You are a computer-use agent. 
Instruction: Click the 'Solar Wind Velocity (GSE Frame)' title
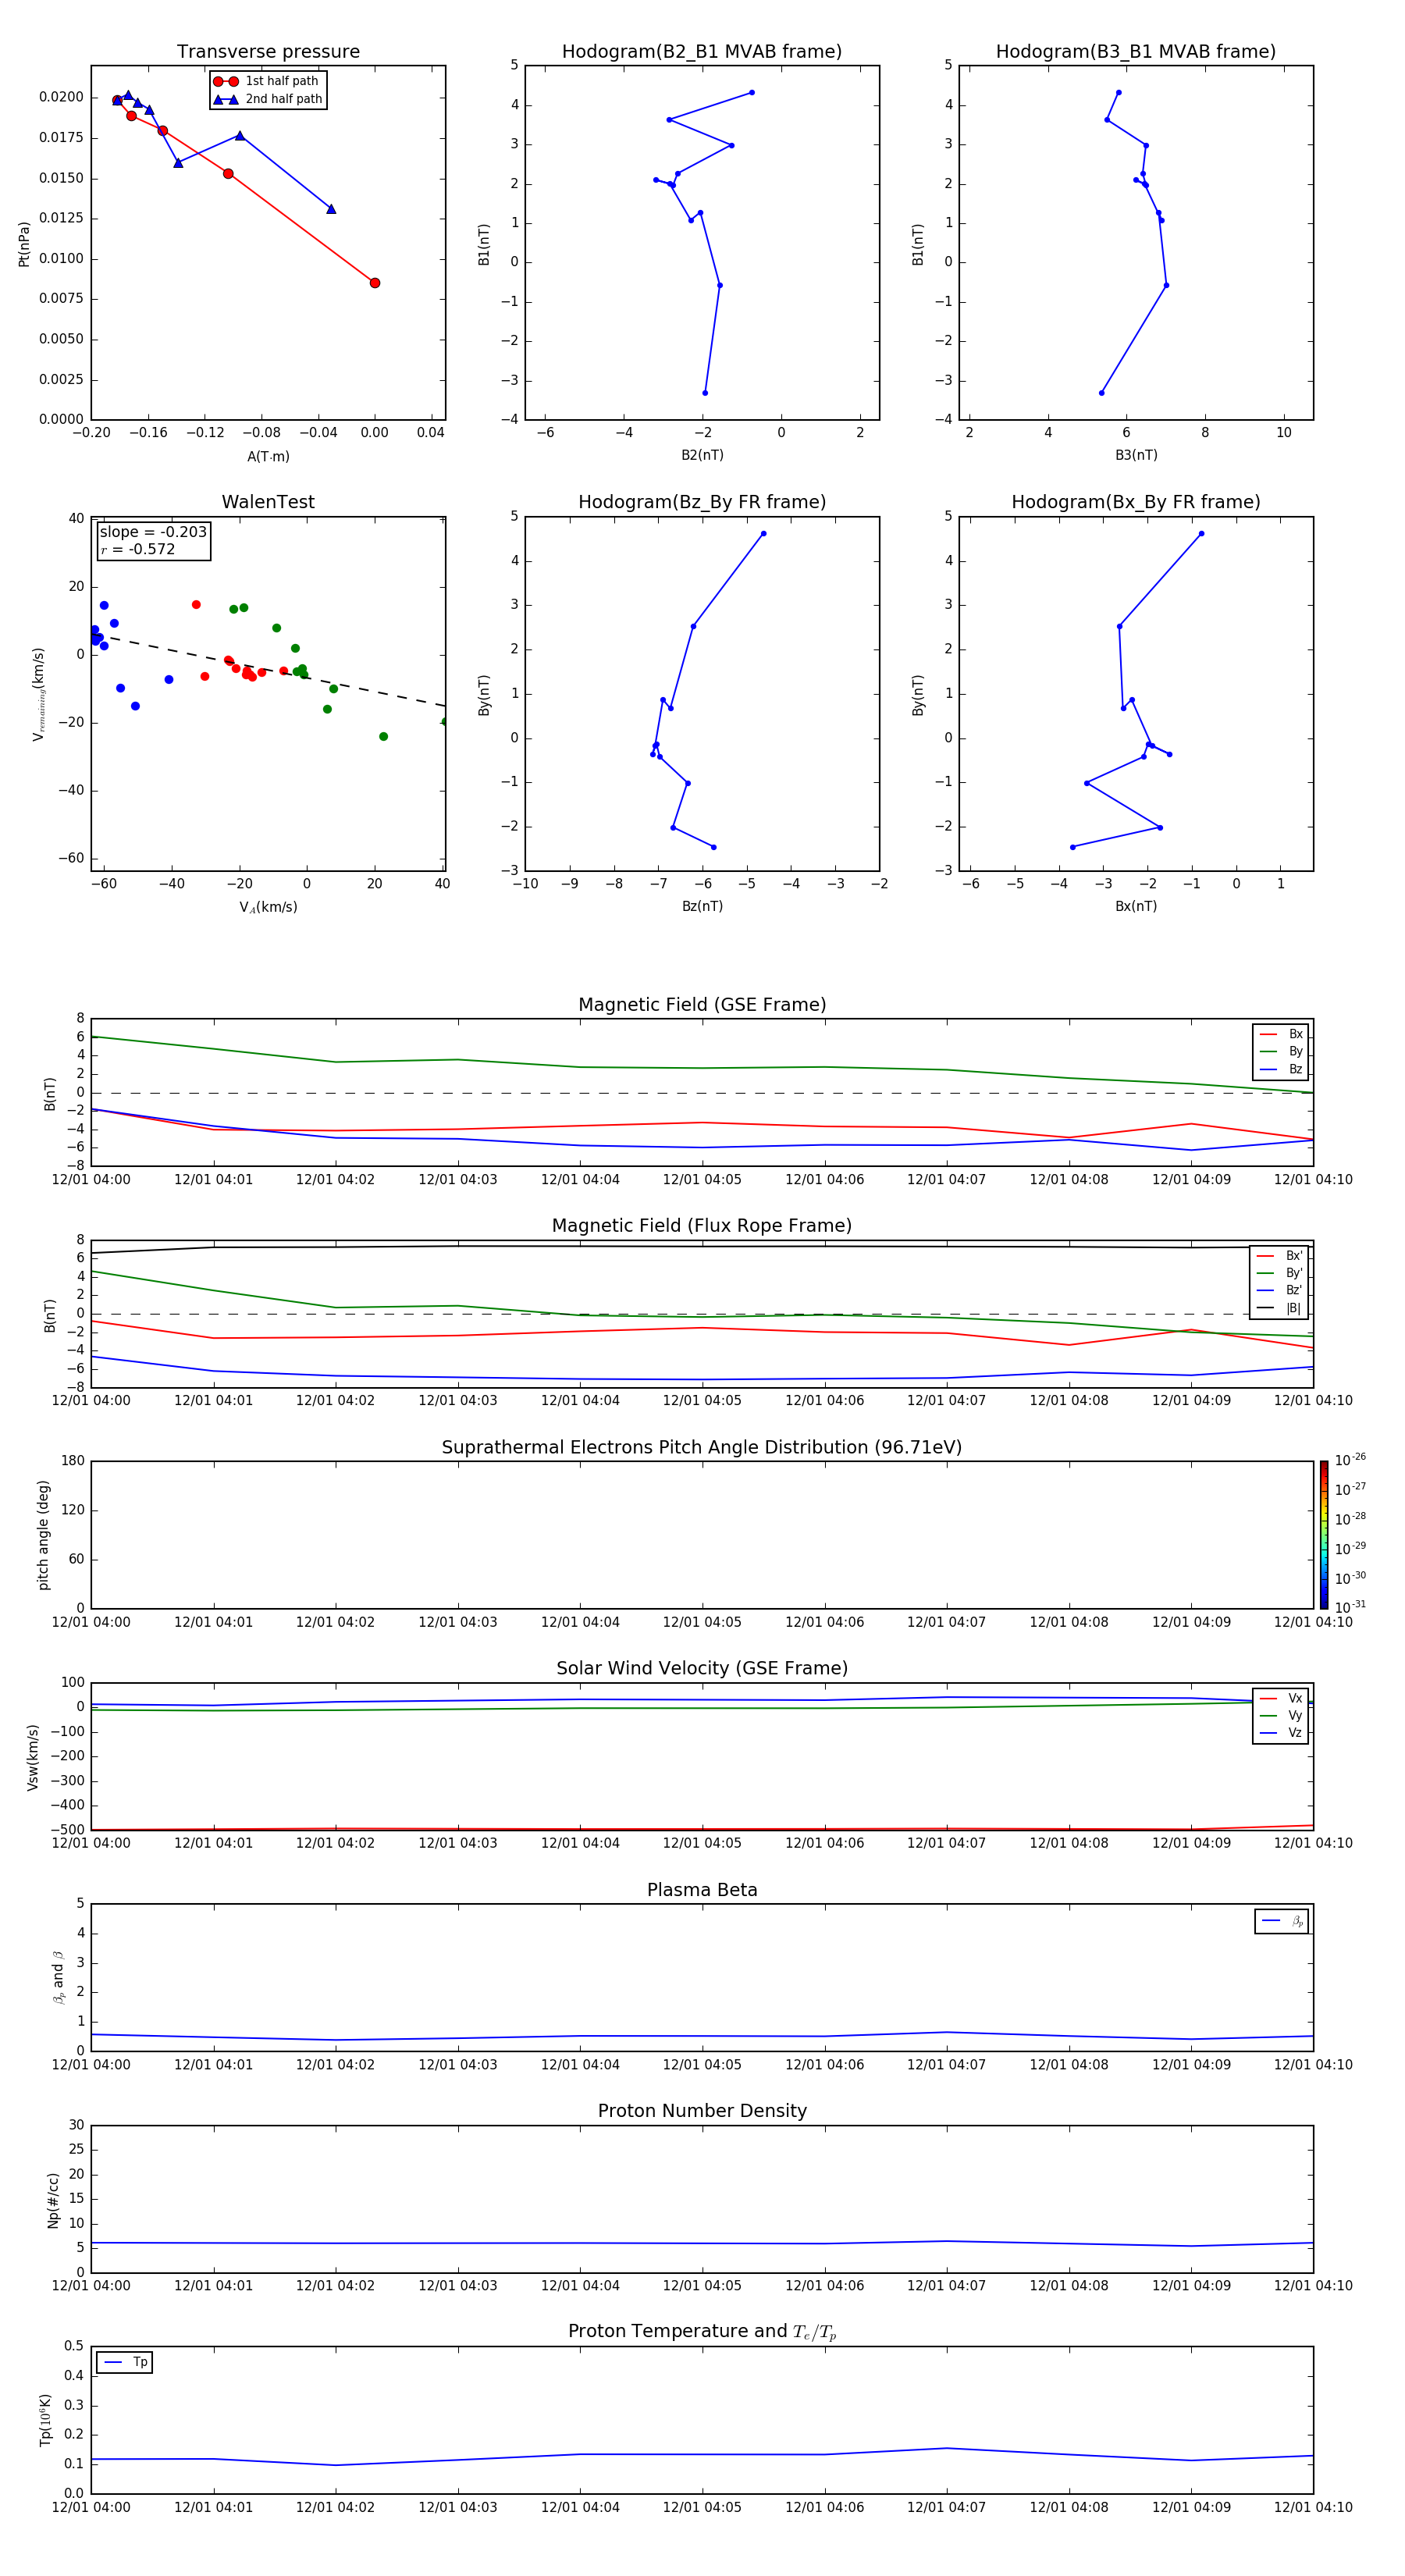(702, 1668)
